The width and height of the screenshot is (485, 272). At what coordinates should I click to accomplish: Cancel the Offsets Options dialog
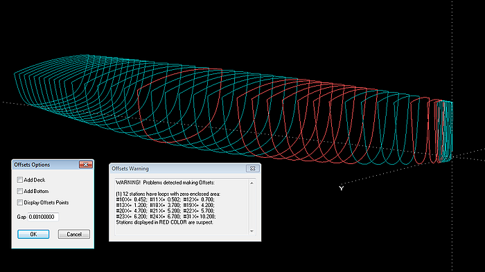pyautogui.click(x=74, y=235)
